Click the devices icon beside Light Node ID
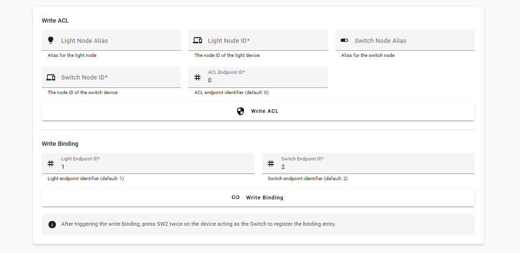The width and height of the screenshot is (520, 253). (x=198, y=40)
